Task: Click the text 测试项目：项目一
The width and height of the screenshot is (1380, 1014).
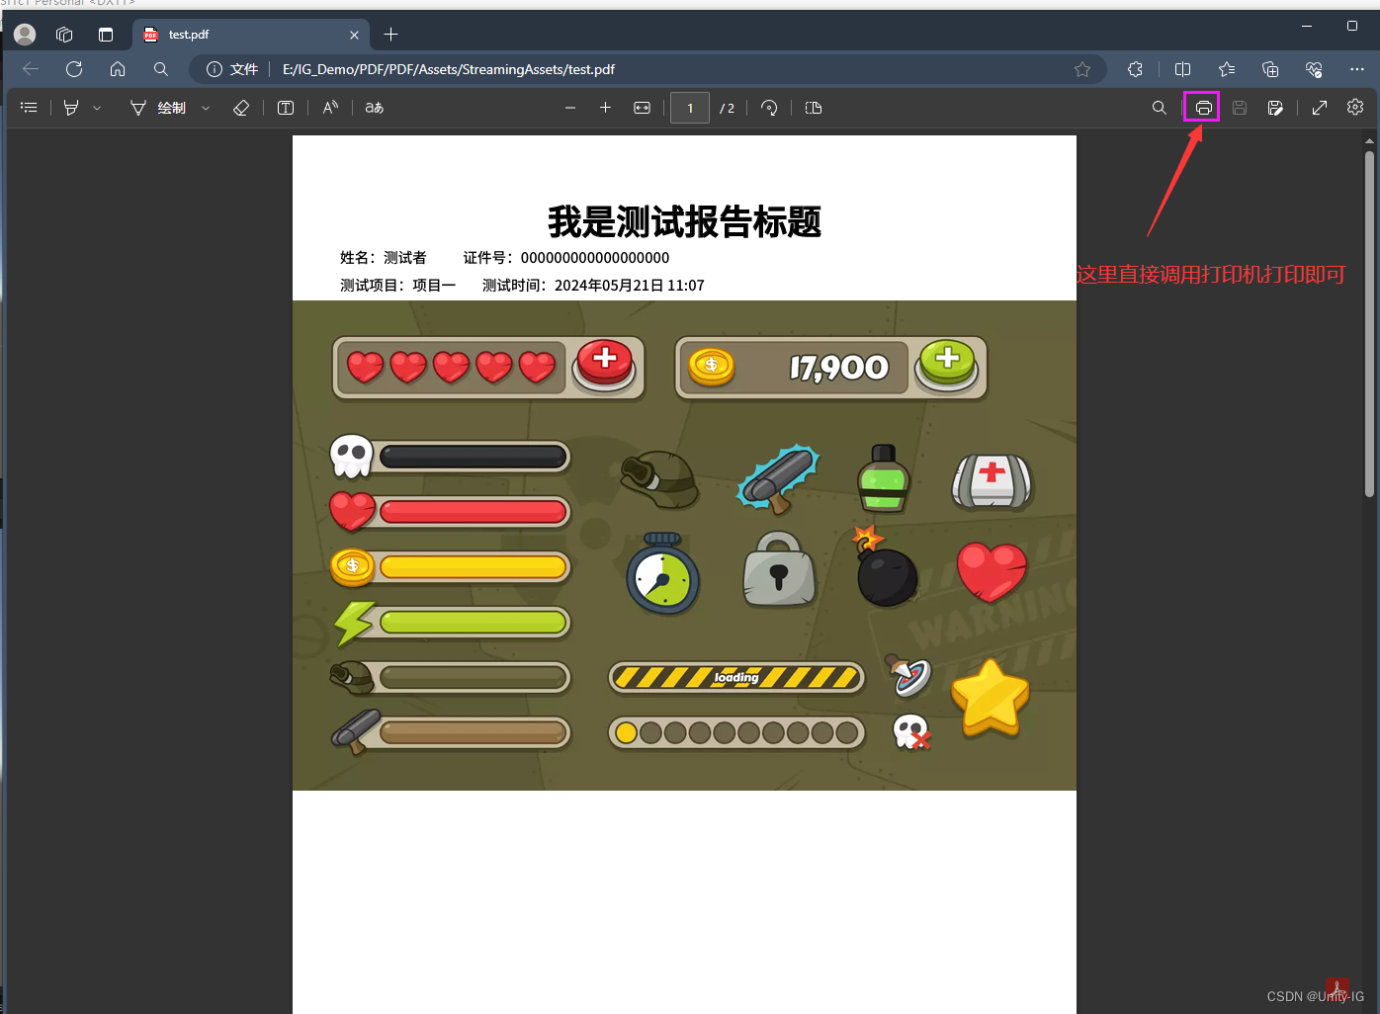Action: tap(398, 286)
